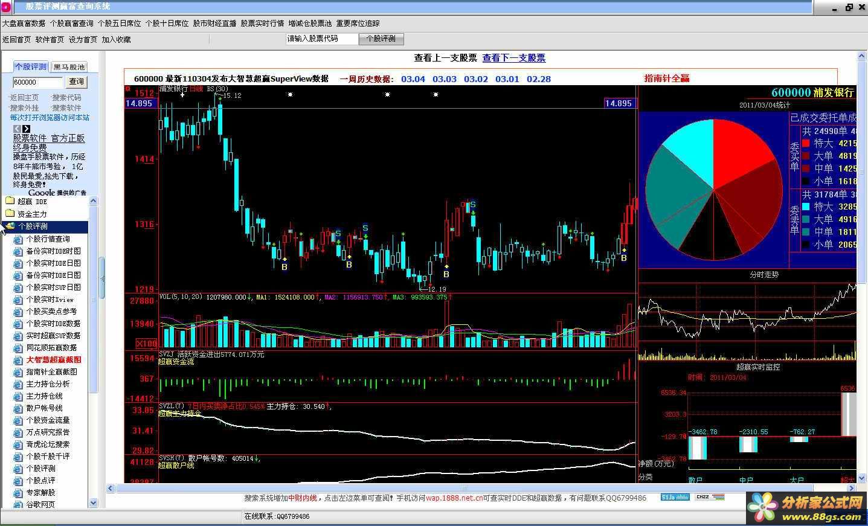
Task: Open the 资金主力 folder icon
Action: pos(9,214)
